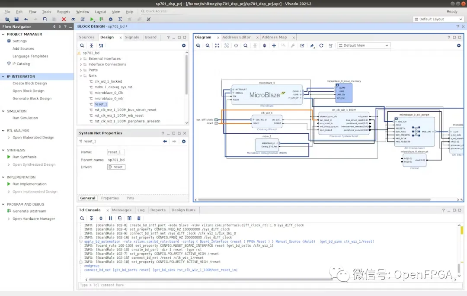The height and width of the screenshot is (296, 467).
Task: Click the Tcl Console horizontal scrollbar
Action: click(x=211, y=280)
